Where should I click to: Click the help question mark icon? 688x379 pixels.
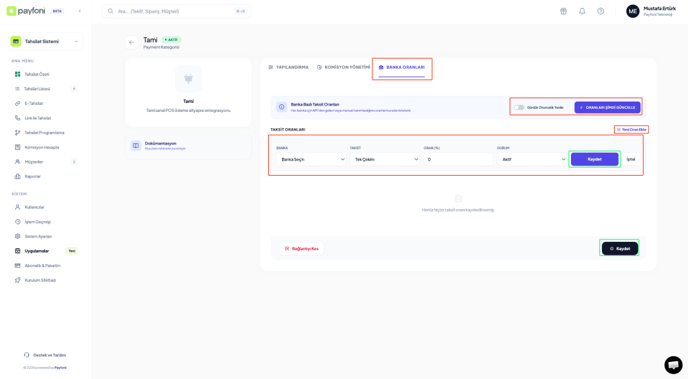[601, 11]
